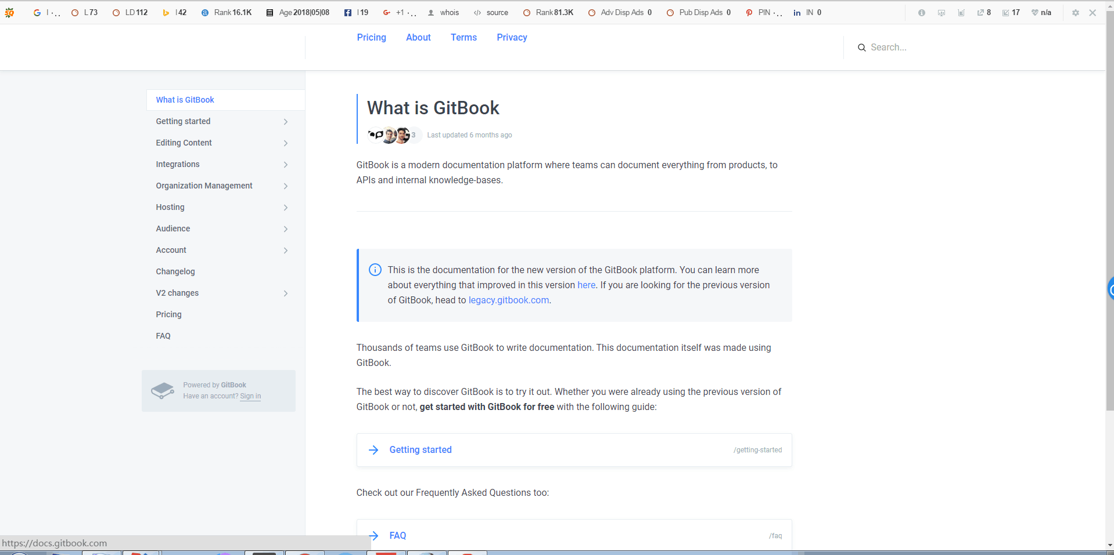Open SEOquake settings gear

1075,12
